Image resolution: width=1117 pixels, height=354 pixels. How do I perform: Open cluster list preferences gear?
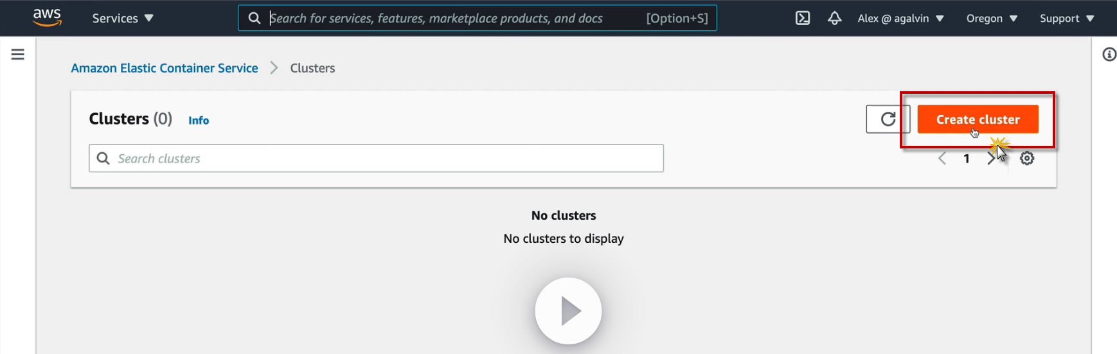(1027, 159)
